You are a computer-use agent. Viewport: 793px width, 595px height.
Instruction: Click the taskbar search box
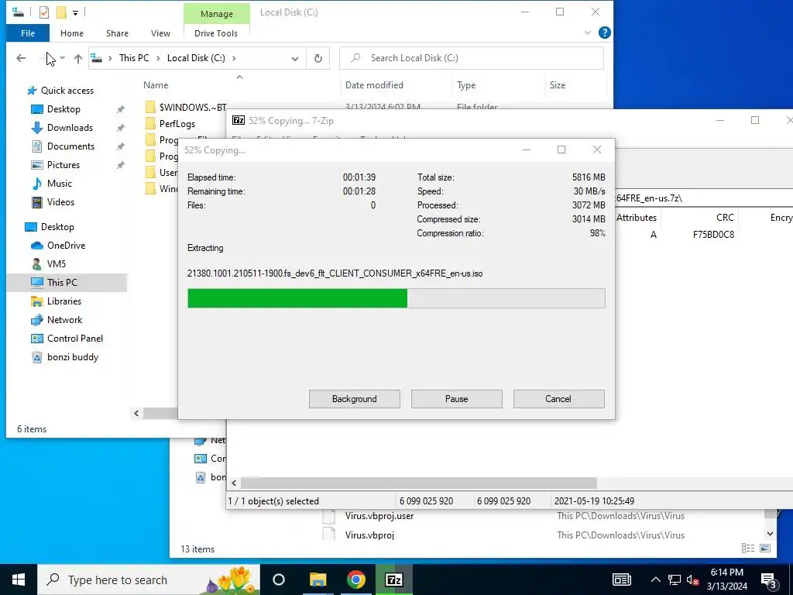tap(149, 580)
